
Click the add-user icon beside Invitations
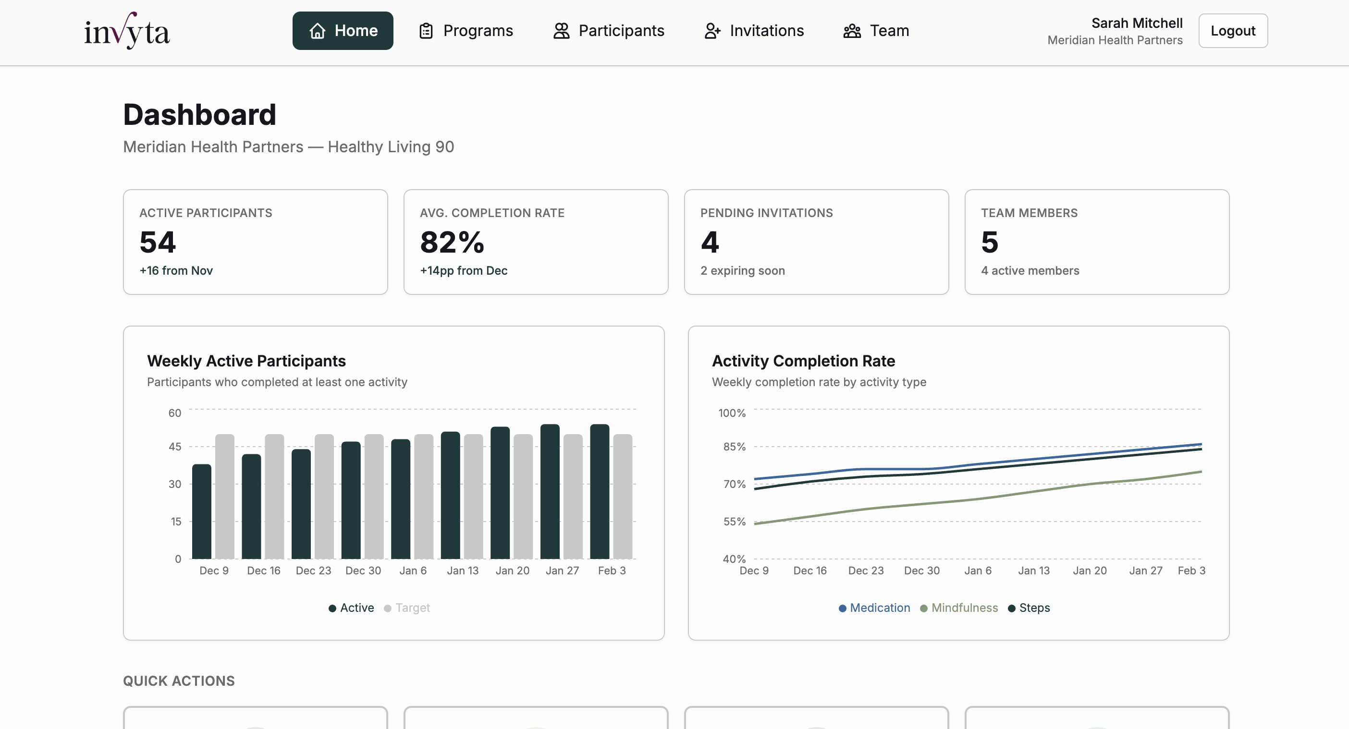click(x=712, y=31)
